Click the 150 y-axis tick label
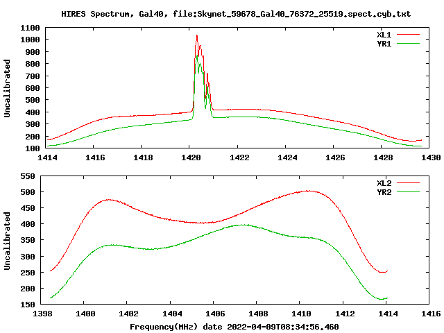 tap(28, 305)
